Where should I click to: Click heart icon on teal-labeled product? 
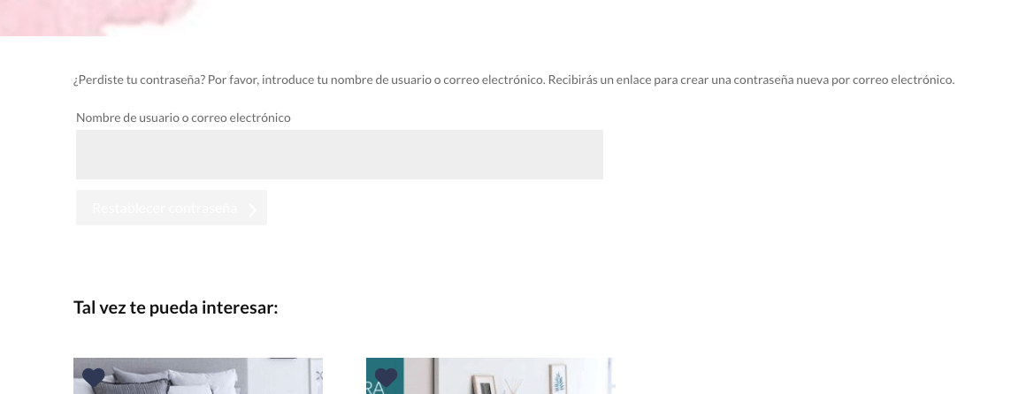386,377
